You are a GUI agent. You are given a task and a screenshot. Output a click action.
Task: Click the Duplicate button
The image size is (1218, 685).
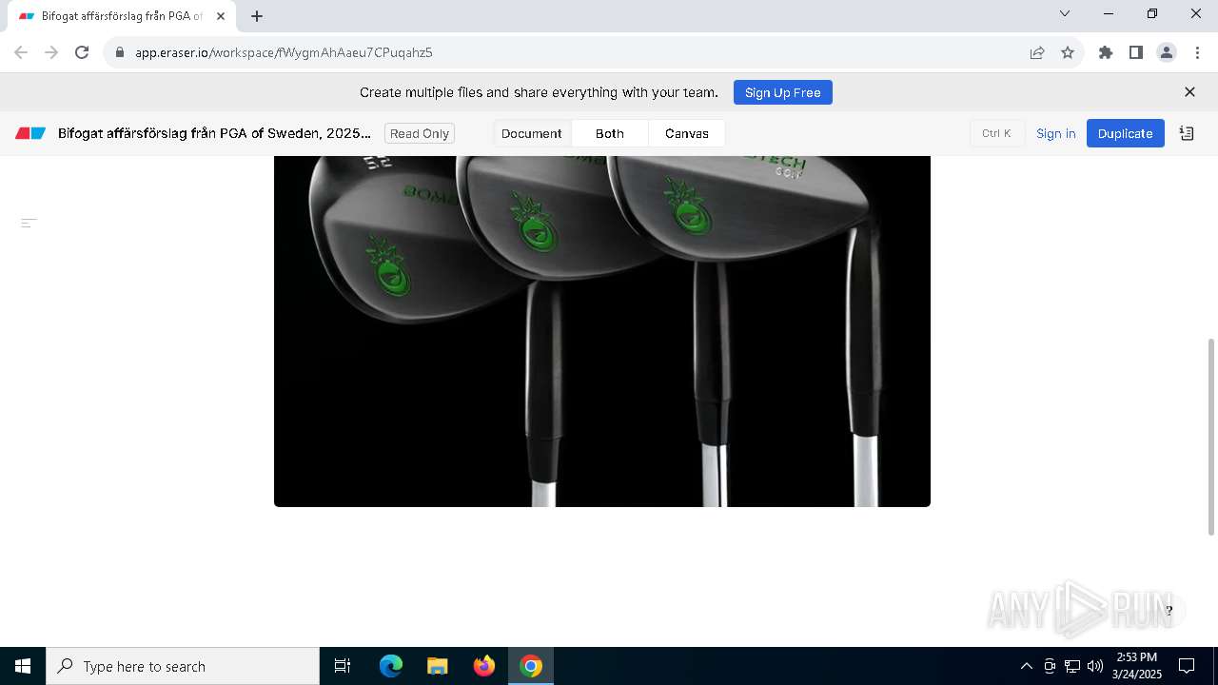click(1126, 133)
